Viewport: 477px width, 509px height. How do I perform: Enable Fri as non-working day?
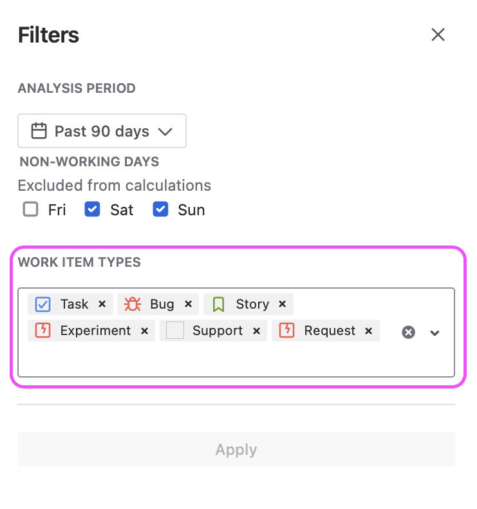pos(30,209)
